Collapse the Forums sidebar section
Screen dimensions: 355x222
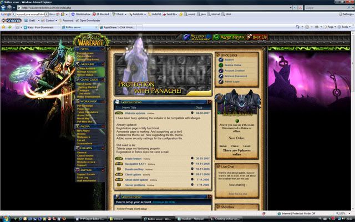pyautogui.click(x=103, y=148)
